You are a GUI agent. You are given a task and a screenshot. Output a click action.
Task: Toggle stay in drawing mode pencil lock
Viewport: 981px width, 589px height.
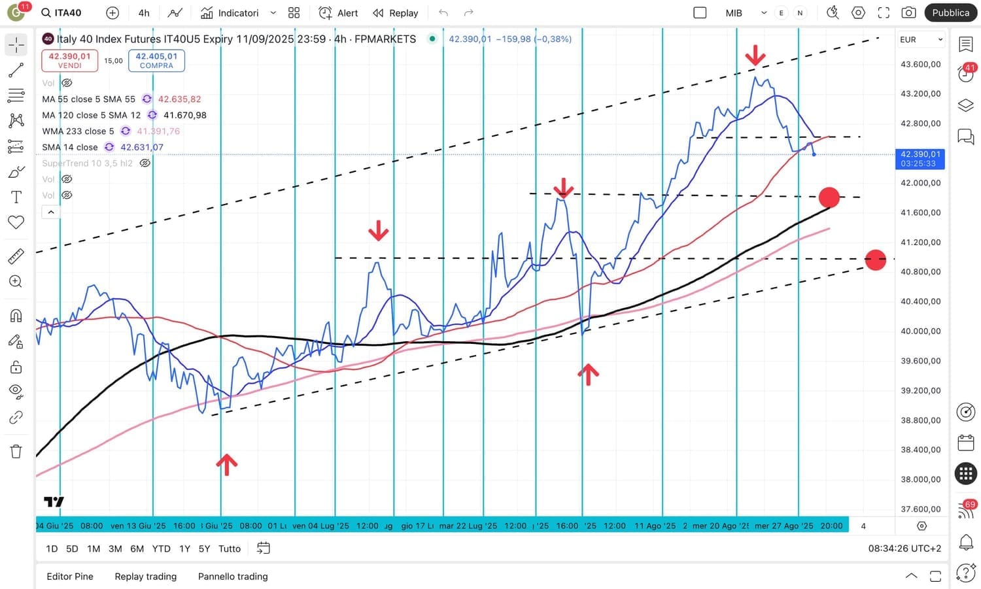(x=16, y=341)
